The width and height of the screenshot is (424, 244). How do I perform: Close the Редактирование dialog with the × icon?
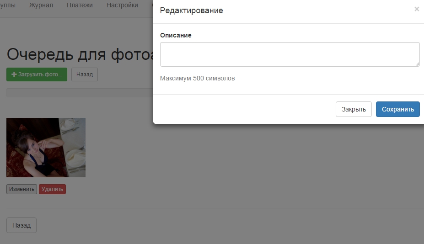(x=416, y=9)
